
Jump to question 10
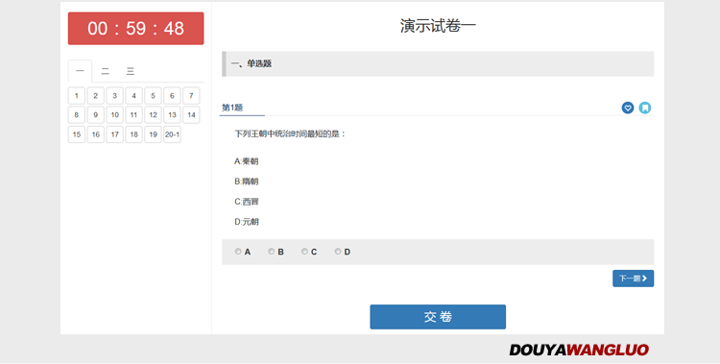coord(115,115)
